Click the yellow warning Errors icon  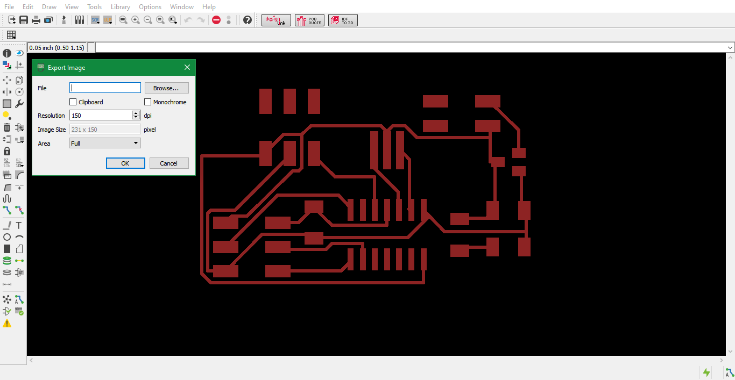click(7, 323)
